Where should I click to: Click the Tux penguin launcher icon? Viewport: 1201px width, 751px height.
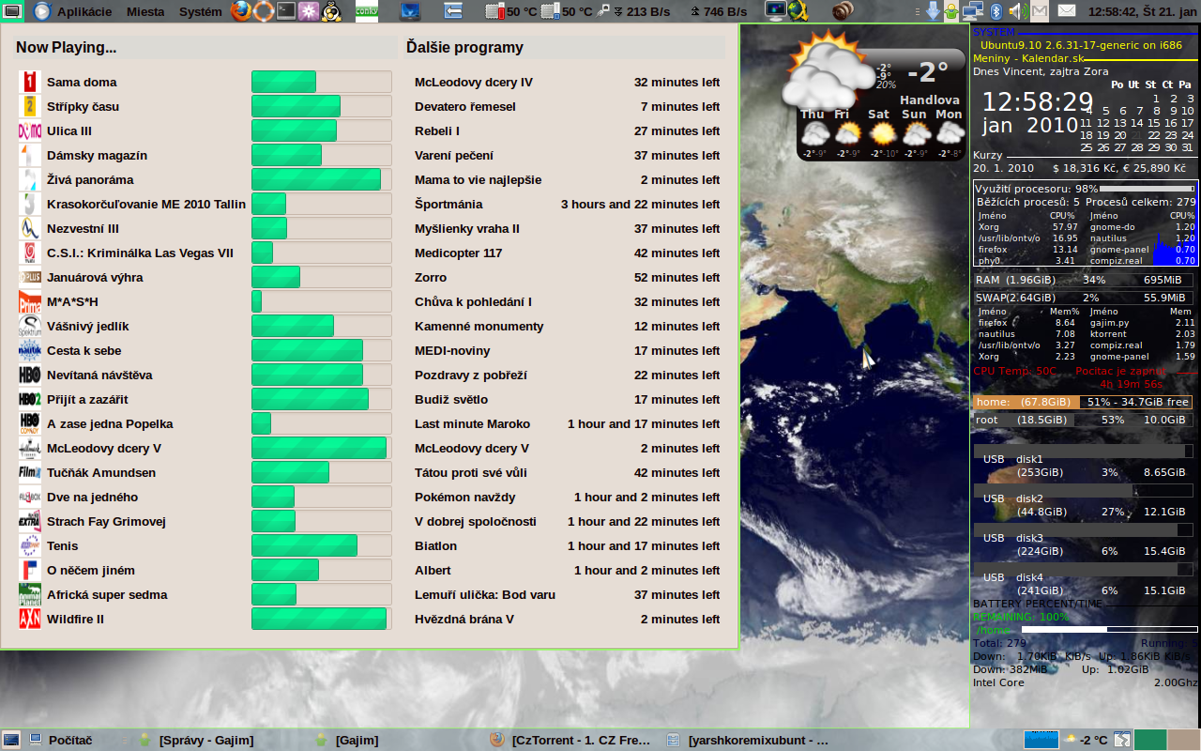(331, 11)
